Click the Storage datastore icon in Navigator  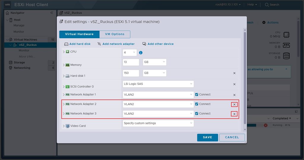(11, 62)
